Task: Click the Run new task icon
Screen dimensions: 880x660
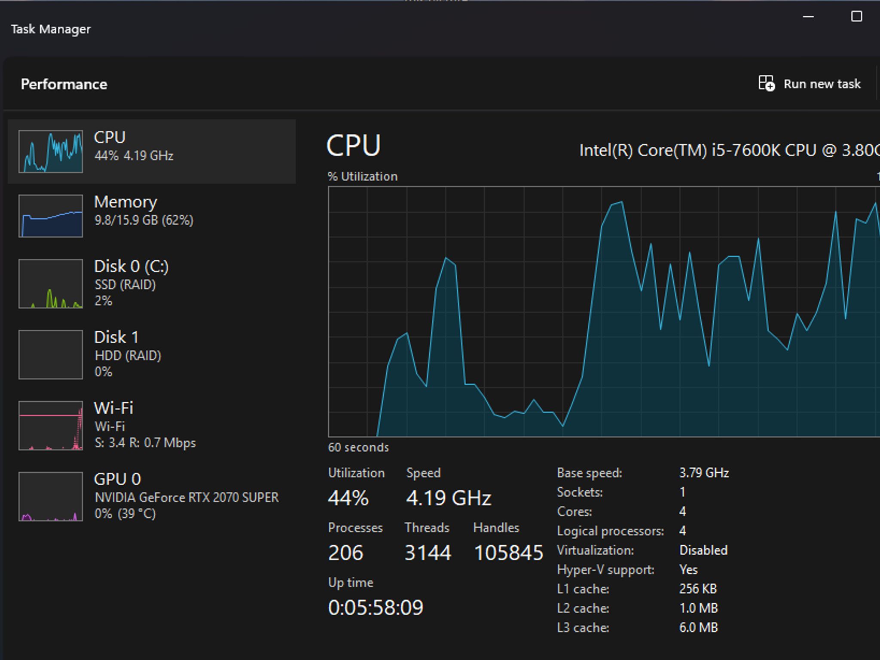Action: (x=767, y=83)
